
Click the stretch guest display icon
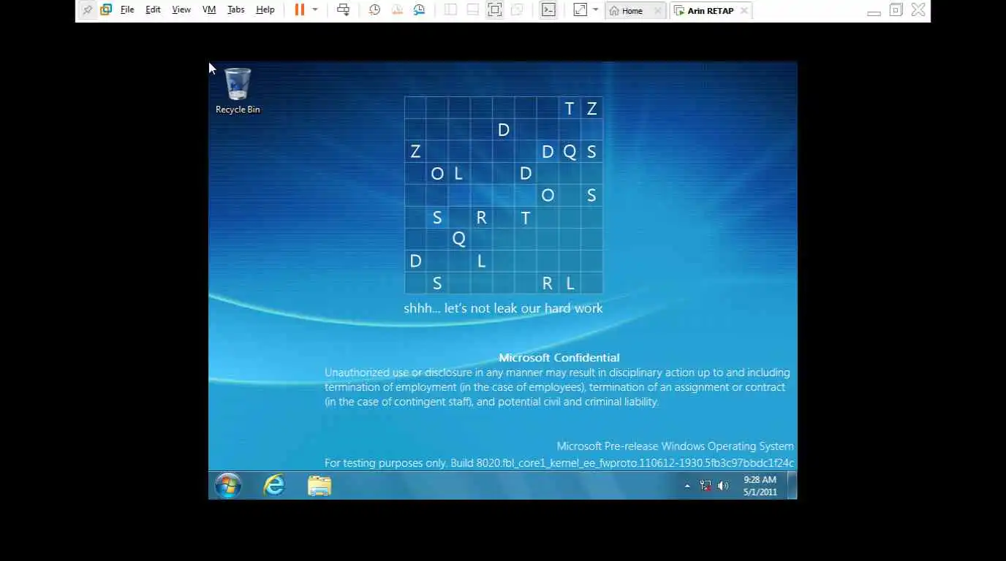tap(580, 10)
